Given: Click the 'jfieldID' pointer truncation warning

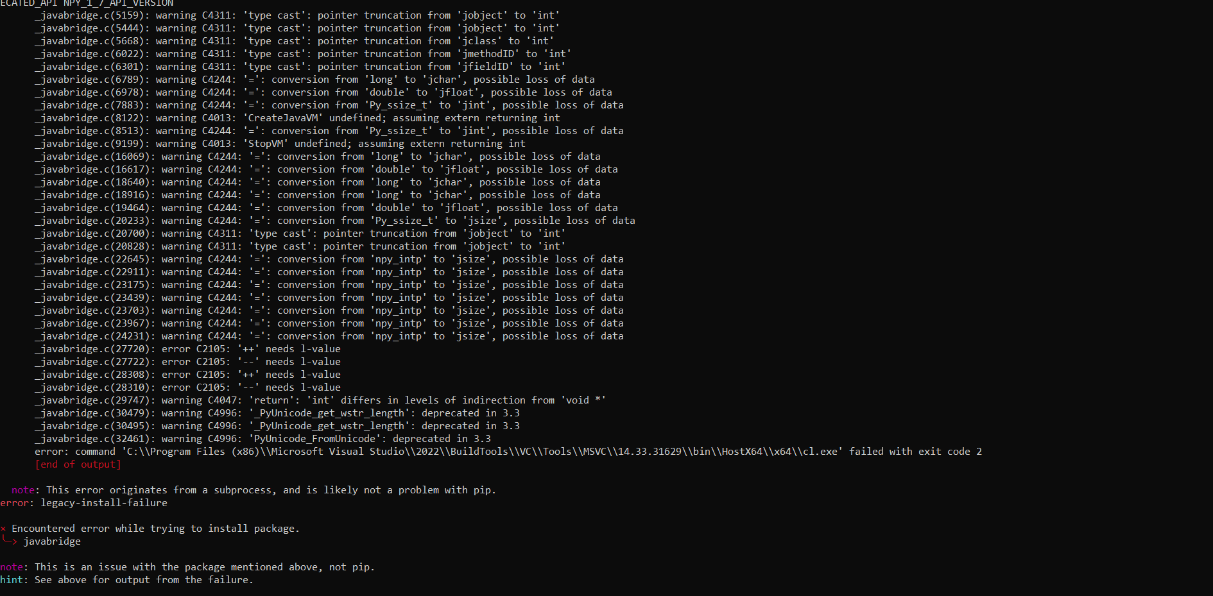Looking at the screenshot, I should click(x=300, y=67).
